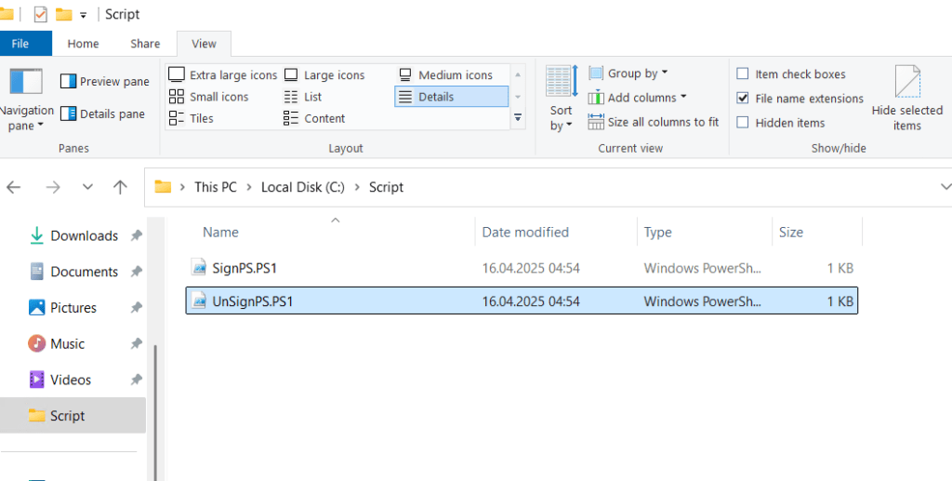Sort by the Date modified column
The height and width of the screenshot is (481, 952).
click(525, 233)
